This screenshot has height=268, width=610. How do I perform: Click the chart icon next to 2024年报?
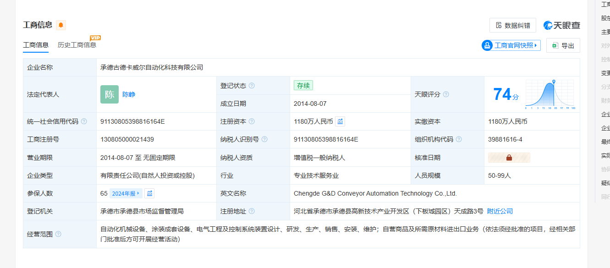[x=149, y=193]
